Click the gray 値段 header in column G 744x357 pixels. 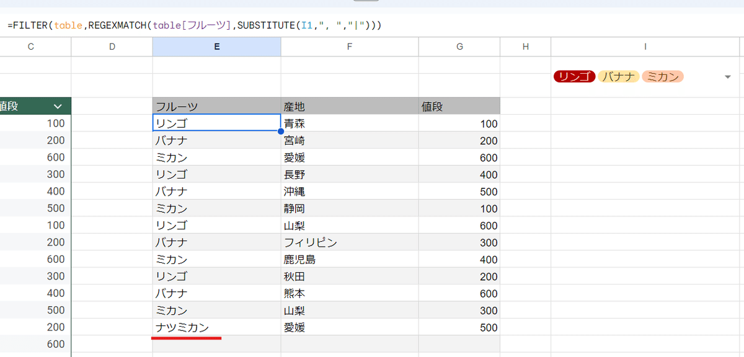(x=459, y=106)
